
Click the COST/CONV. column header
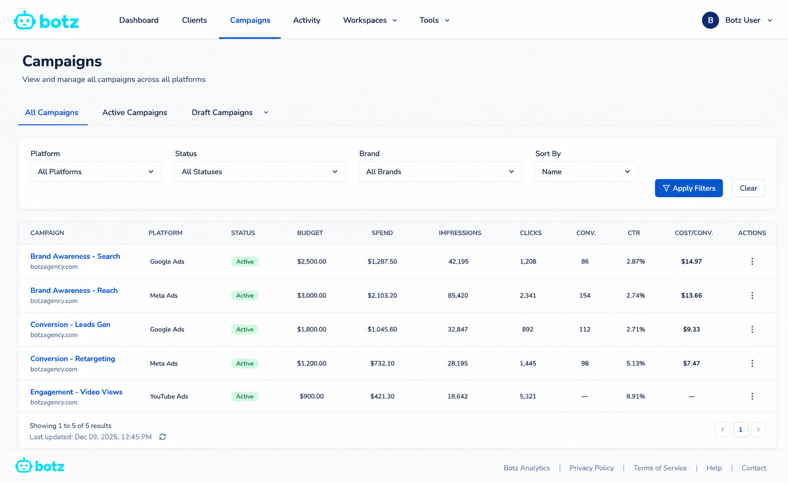pyautogui.click(x=694, y=233)
